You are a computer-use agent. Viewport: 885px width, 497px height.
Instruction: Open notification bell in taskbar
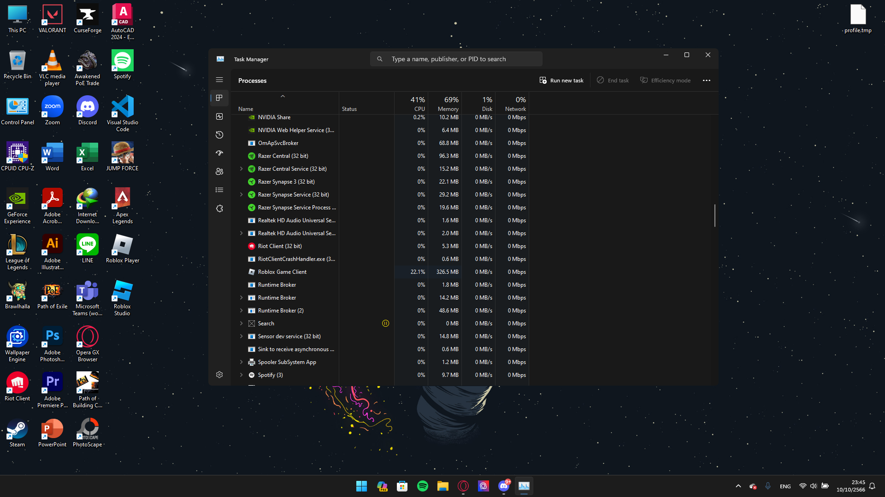[x=872, y=486]
